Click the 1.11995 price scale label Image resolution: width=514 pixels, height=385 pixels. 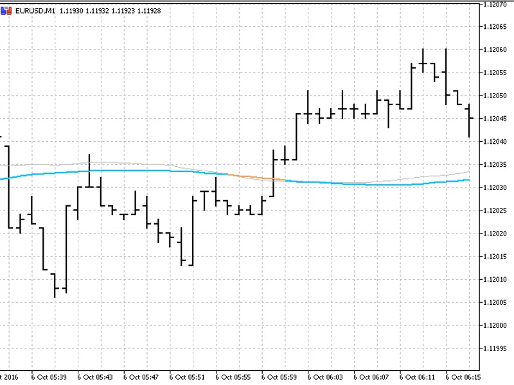(x=495, y=348)
